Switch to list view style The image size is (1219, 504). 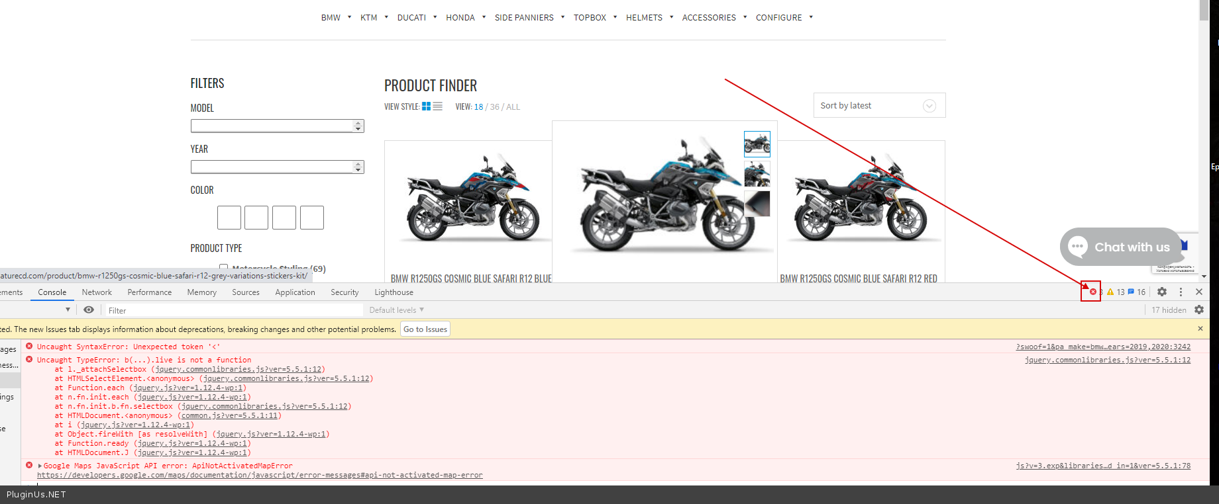point(438,106)
